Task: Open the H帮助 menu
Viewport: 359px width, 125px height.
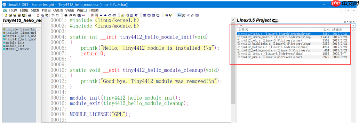Action: 94,10
